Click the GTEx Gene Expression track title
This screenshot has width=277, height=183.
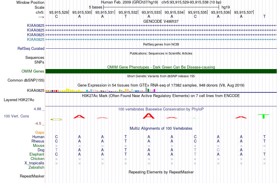coord(161,85)
